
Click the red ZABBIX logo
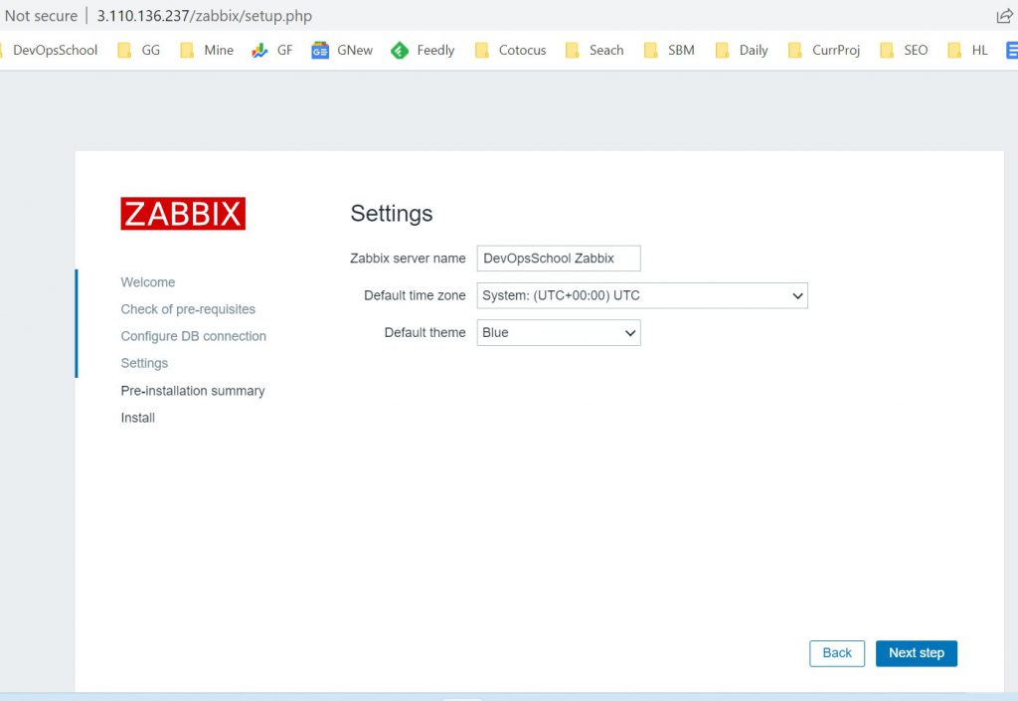[183, 214]
